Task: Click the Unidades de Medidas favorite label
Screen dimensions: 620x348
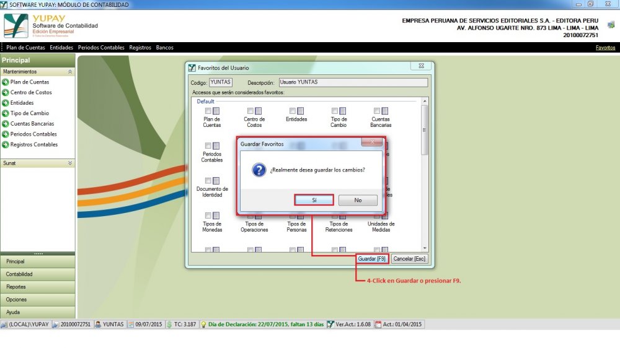Action: [381, 227]
